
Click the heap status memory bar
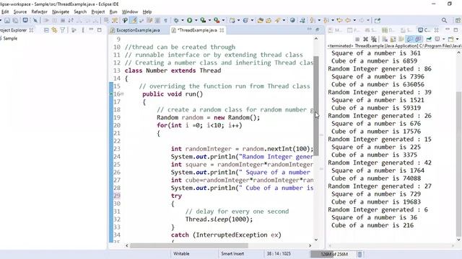pos(333,254)
